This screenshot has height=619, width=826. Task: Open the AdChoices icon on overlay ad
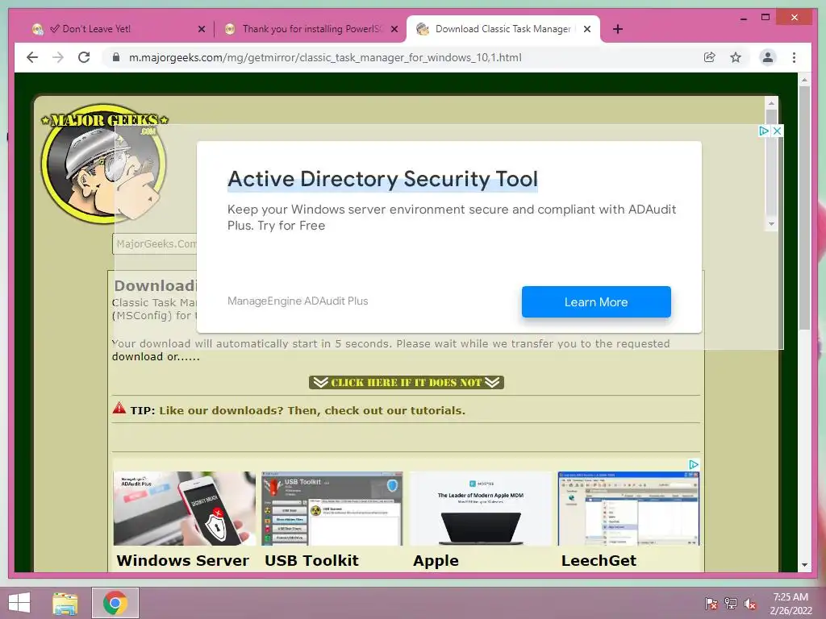[x=764, y=131]
